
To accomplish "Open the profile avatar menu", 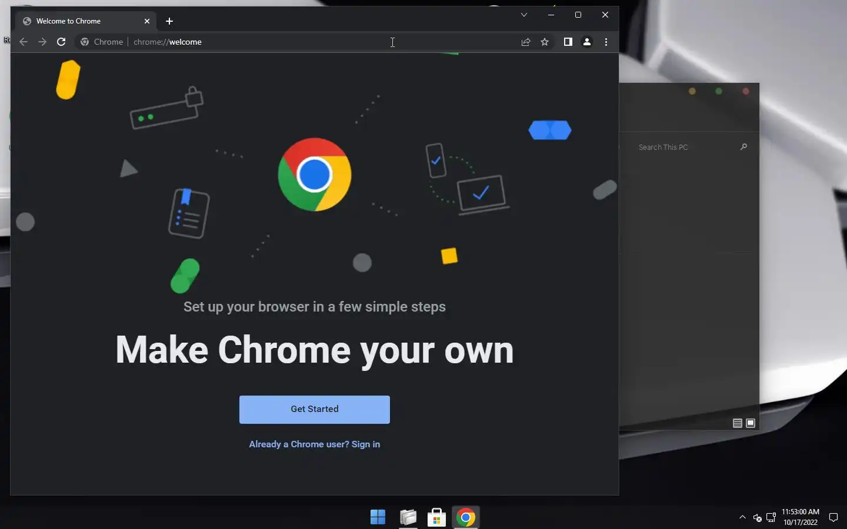I will click(x=587, y=42).
